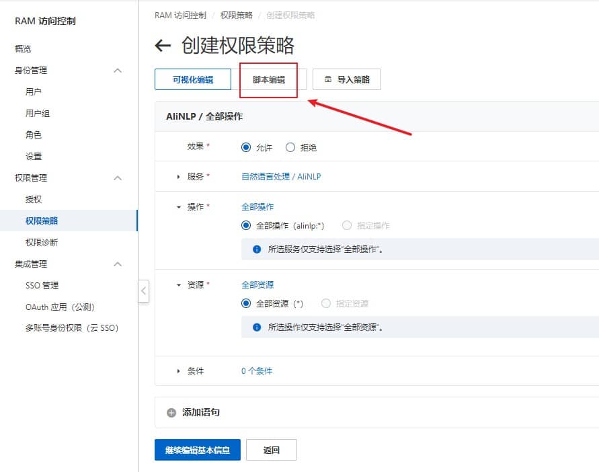Click the back arrow beside 创建权限策略
The image size is (599, 472).
[163, 46]
